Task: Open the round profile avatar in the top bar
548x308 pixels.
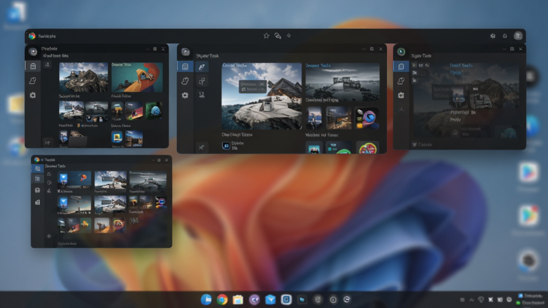Action: (517, 36)
